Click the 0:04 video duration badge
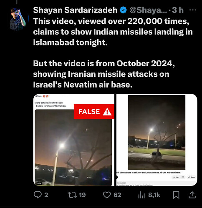This screenshot has width=202, height=208. coord(40,183)
